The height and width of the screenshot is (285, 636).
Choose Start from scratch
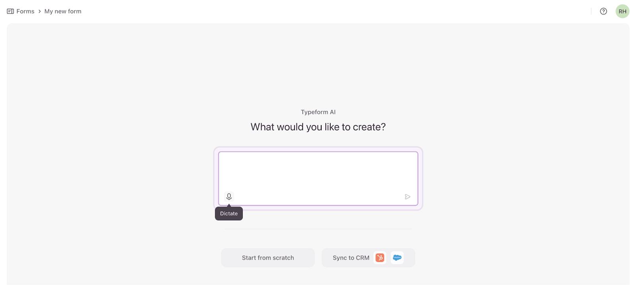pos(268,258)
